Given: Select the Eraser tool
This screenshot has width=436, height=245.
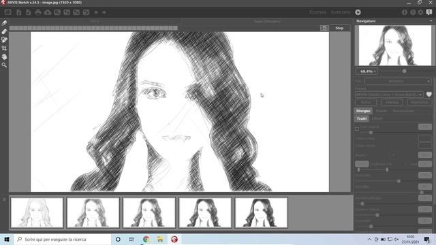Looking at the screenshot, I should tap(4, 31).
